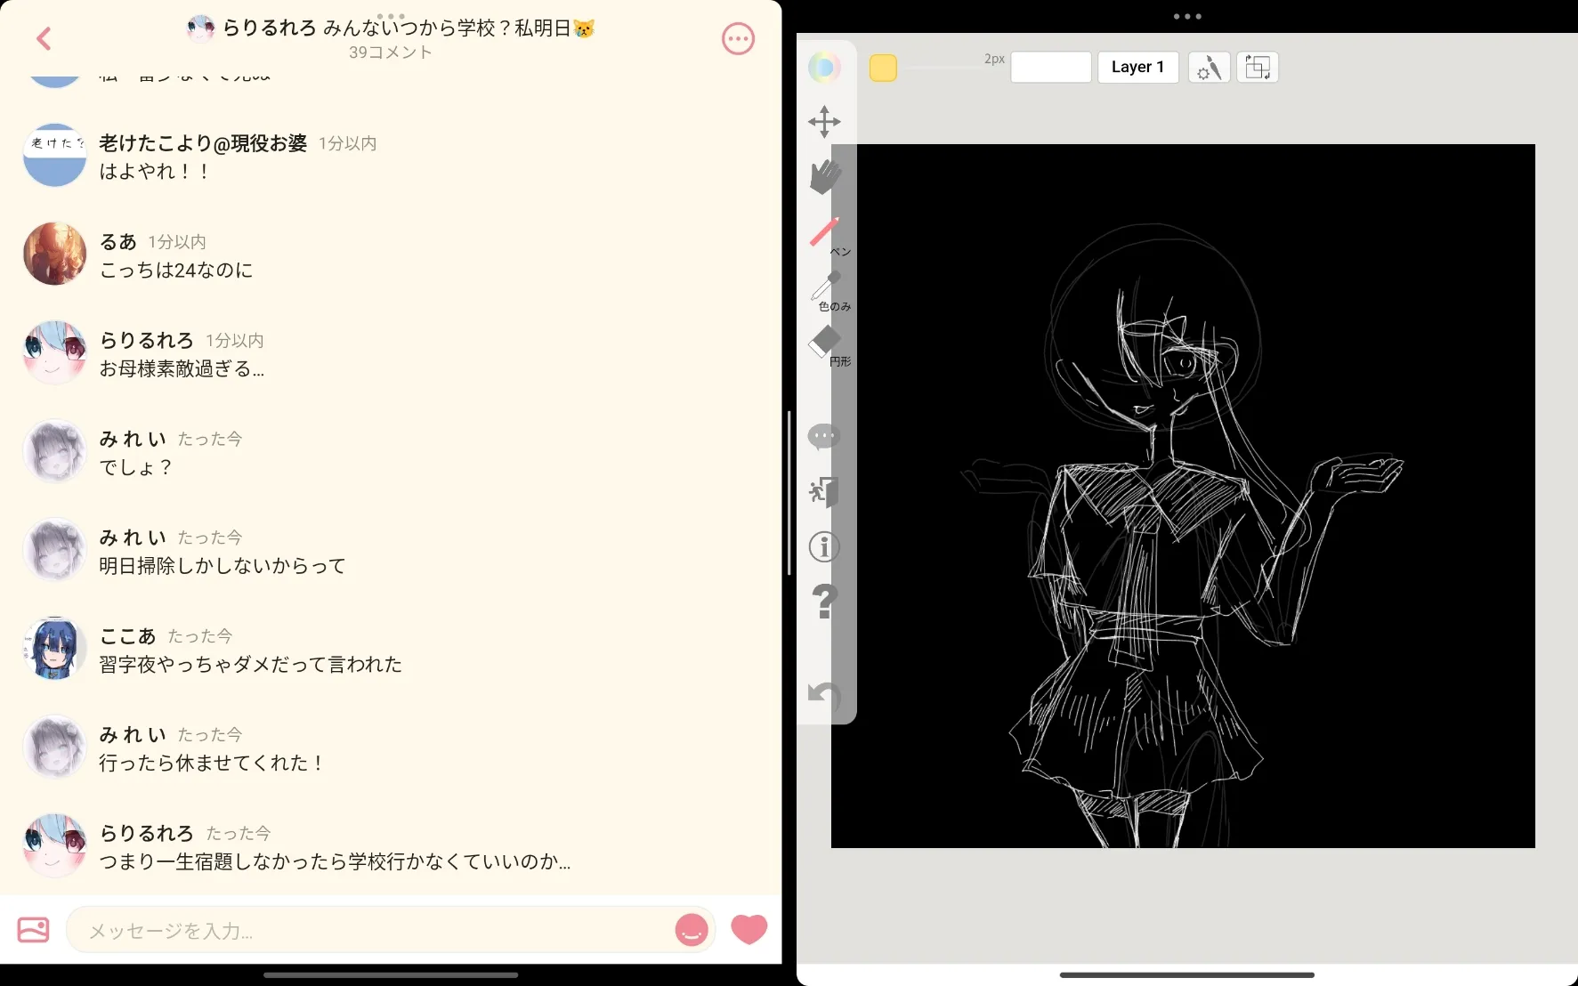Undo the last stroke

pos(823,694)
